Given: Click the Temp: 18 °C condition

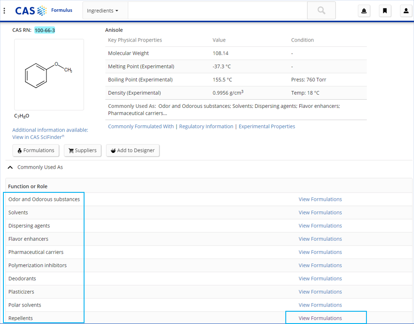Looking at the screenshot, I should [x=305, y=93].
